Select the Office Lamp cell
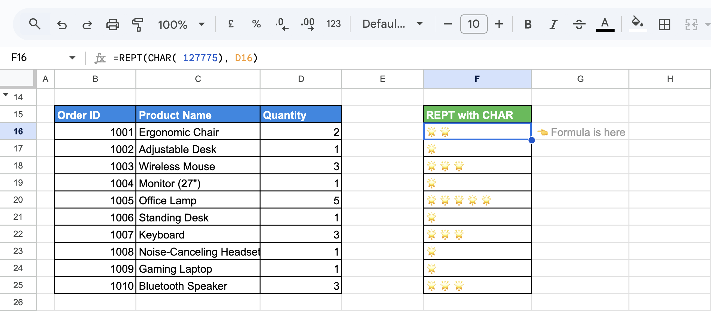 click(x=198, y=200)
